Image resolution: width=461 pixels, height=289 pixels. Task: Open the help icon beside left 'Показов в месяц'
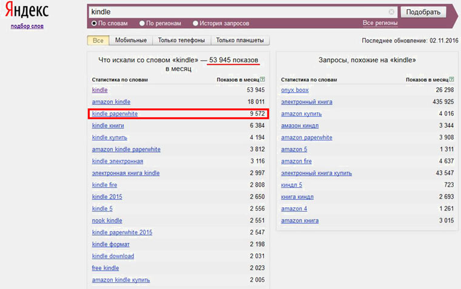(263, 79)
